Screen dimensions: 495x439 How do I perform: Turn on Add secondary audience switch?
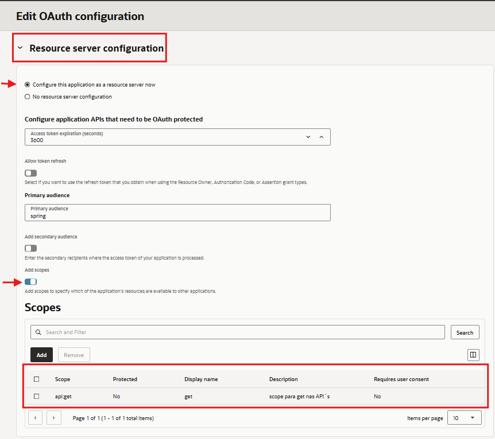pyautogui.click(x=31, y=248)
